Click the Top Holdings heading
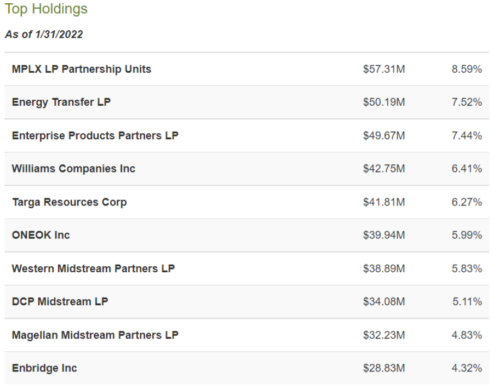Viewport: 493px width, 389px height. 46,9
